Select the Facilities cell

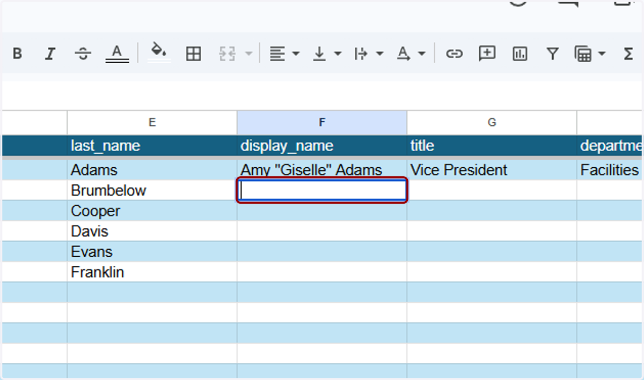[610, 170]
